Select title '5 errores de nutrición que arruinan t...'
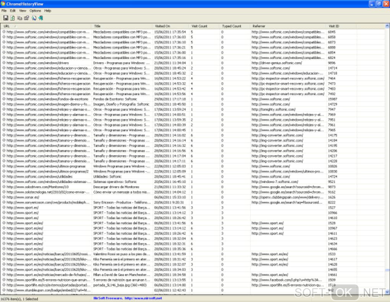 tap(122, 280)
